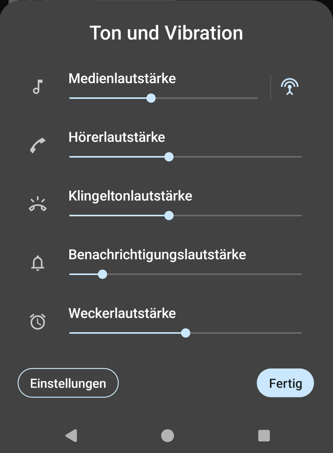The image size is (333, 453).
Task: Click the Benachrichtigungslautstärke slider handle
Action: tap(102, 274)
